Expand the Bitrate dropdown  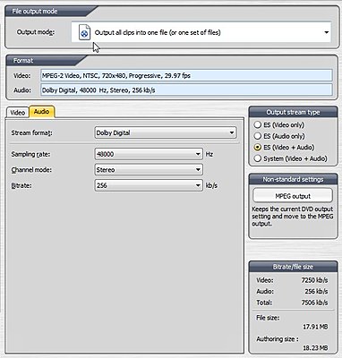(149, 185)
